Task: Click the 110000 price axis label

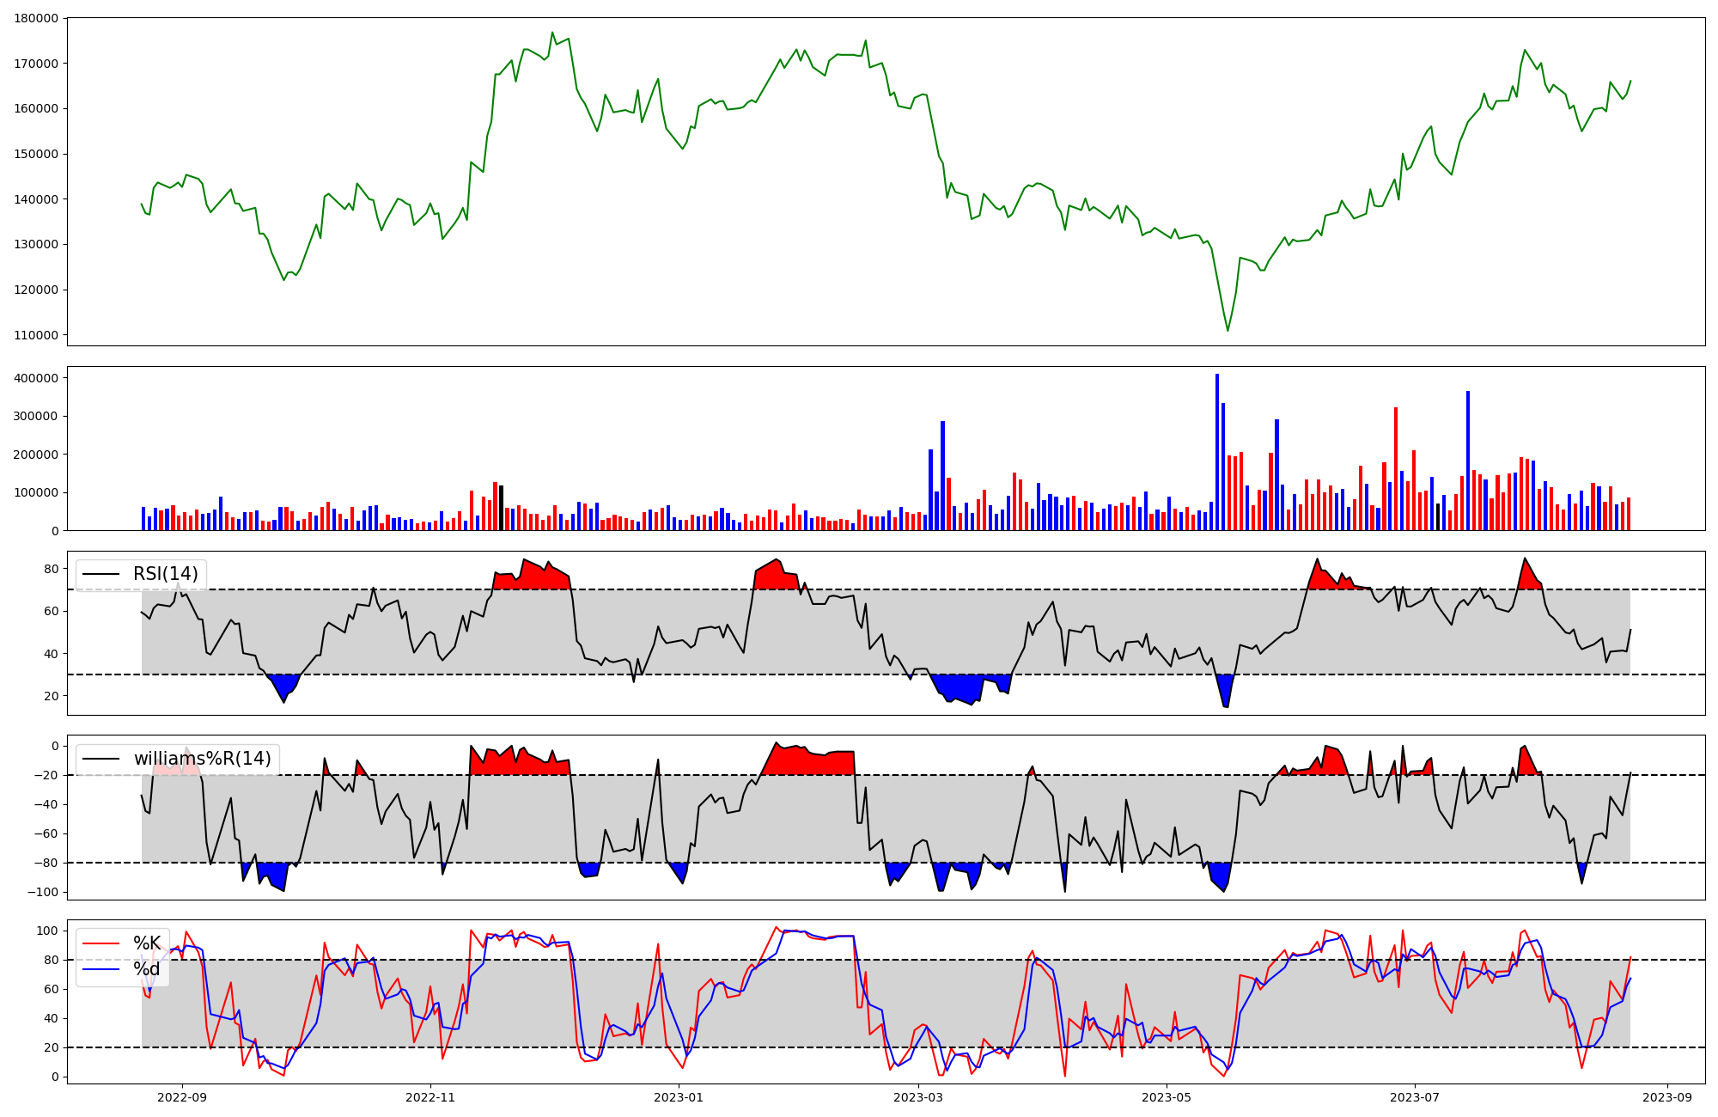Action: [x=36, y=335]
